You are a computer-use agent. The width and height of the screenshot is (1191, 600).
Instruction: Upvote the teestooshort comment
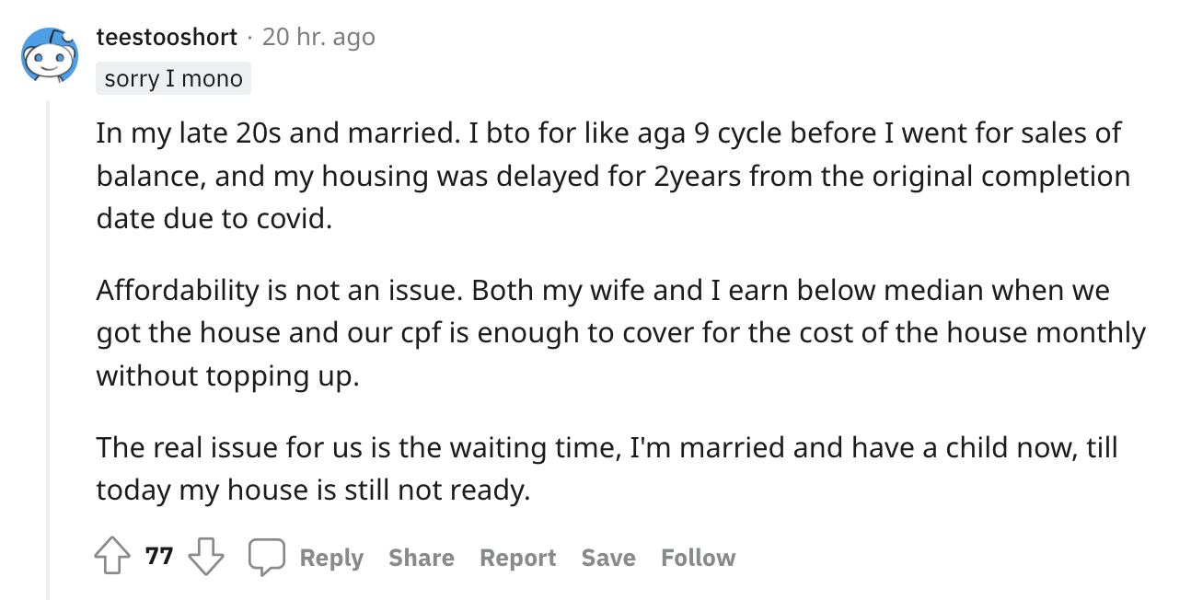(113, 558)
